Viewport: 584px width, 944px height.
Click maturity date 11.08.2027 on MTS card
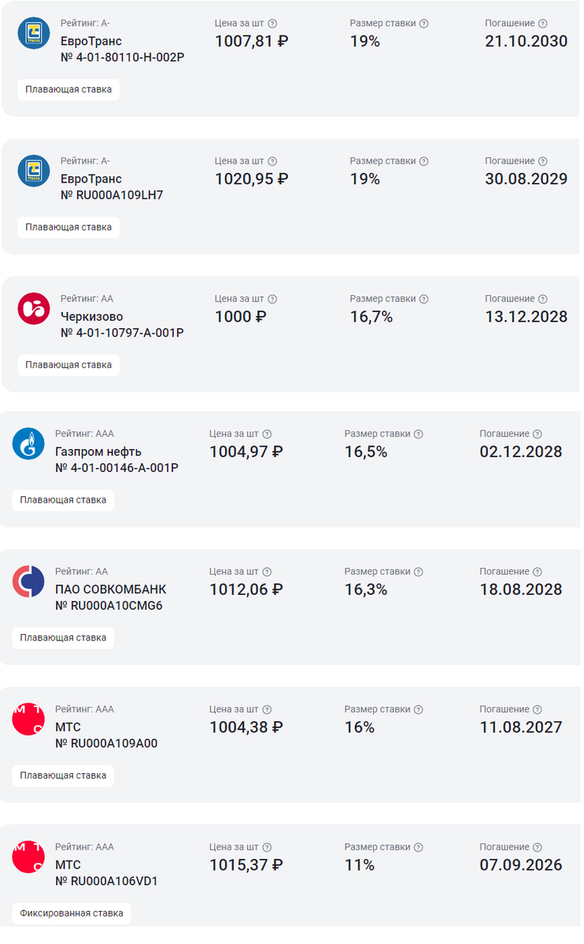pyautogui.click(x=521, y=727)
